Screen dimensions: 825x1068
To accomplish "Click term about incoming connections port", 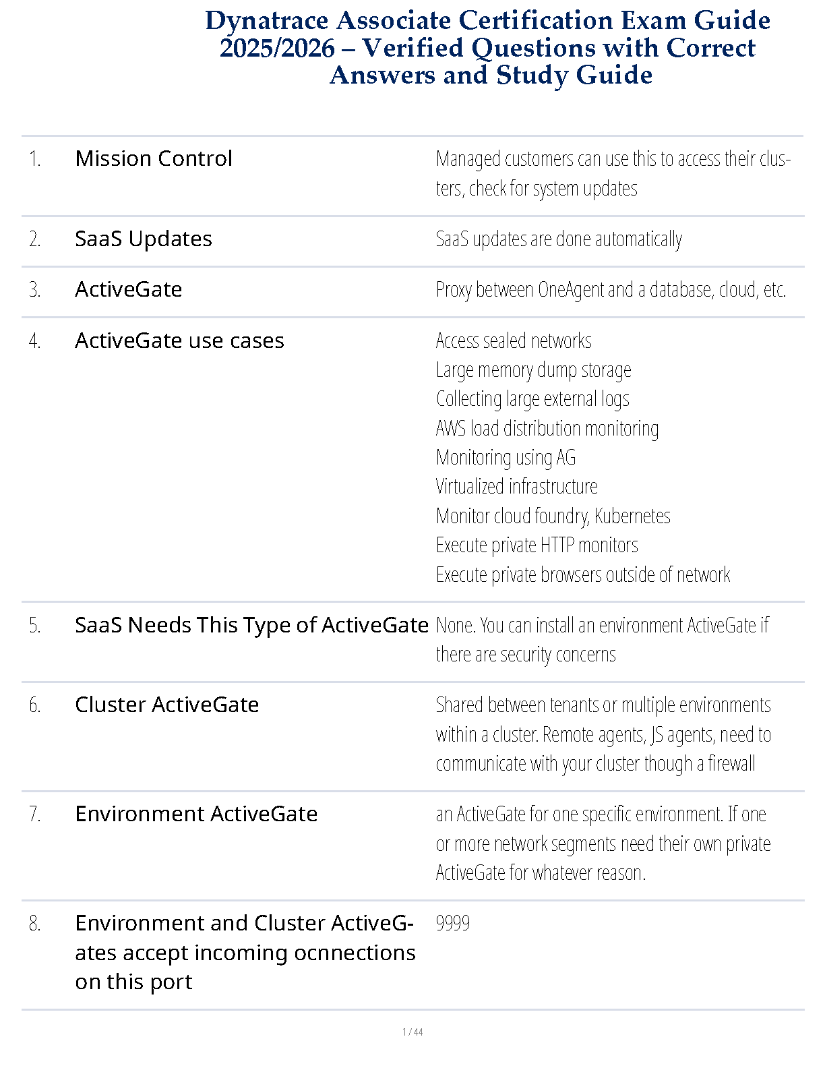I will [245, 952].
